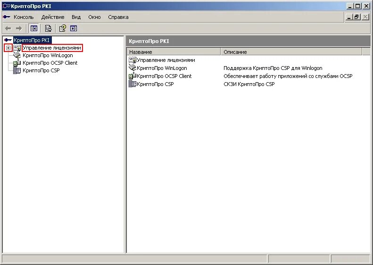Select КриптоПро PKI root tree node
The width and height of the screenshot is (373, 265).
coord(32,40)
